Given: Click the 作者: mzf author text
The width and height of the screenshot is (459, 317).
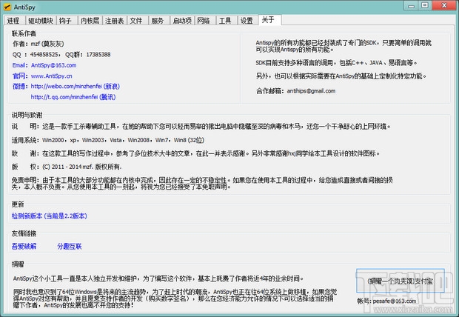Looking at the screenshot, I should [x=38, y=44].
